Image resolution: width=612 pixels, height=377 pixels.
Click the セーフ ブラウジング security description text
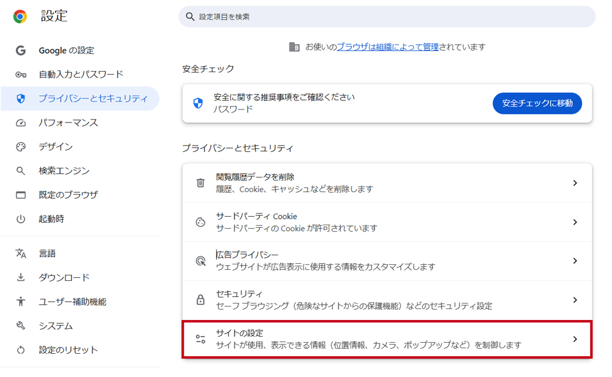(354, 306)
